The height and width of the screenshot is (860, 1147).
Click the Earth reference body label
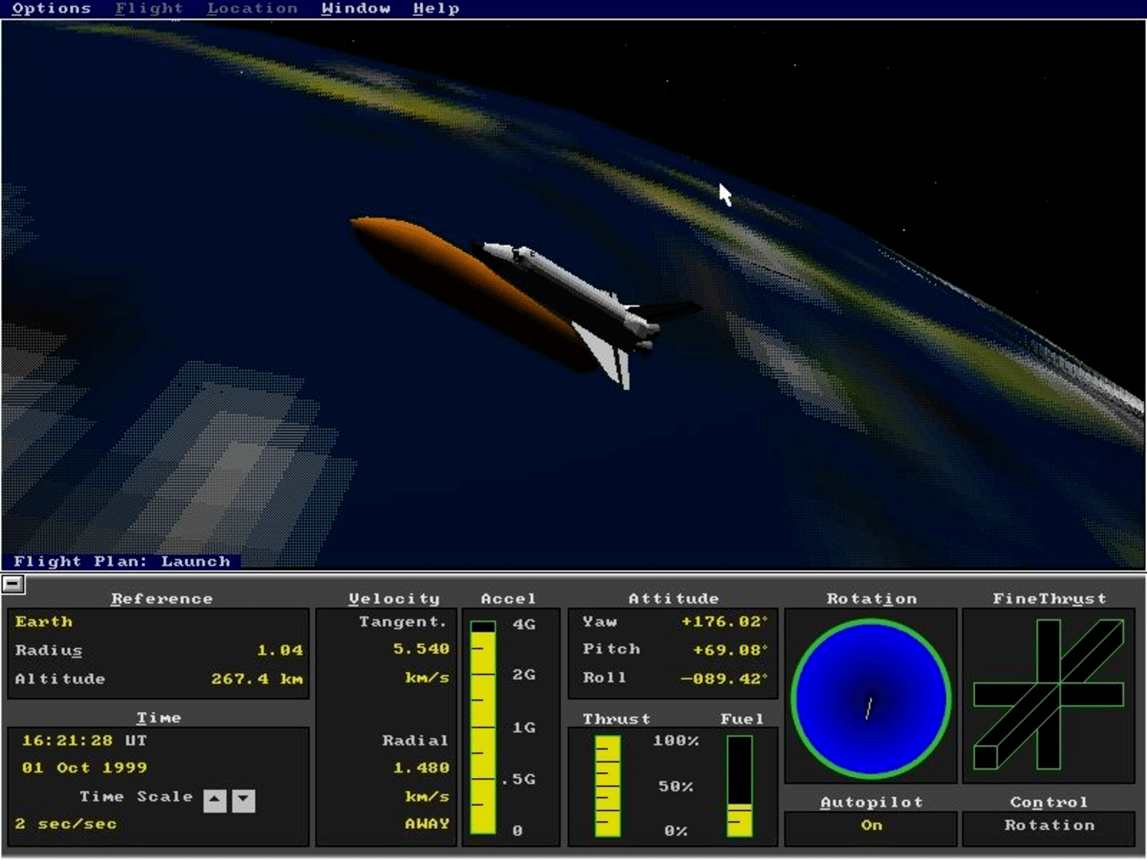click(x=44, y=622)
